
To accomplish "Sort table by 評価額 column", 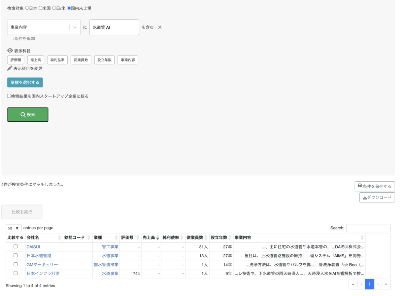I will 130,237.
